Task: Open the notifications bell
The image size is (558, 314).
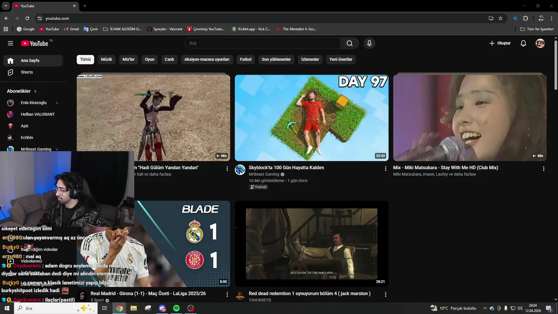Action: click(x=524, y=43)
